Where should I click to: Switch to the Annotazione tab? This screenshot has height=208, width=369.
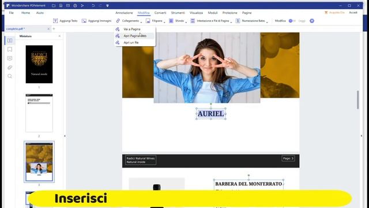coord(124,13)
